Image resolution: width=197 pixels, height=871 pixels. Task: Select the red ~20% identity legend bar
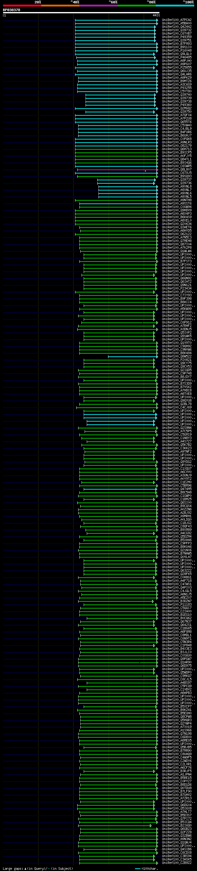22,6
